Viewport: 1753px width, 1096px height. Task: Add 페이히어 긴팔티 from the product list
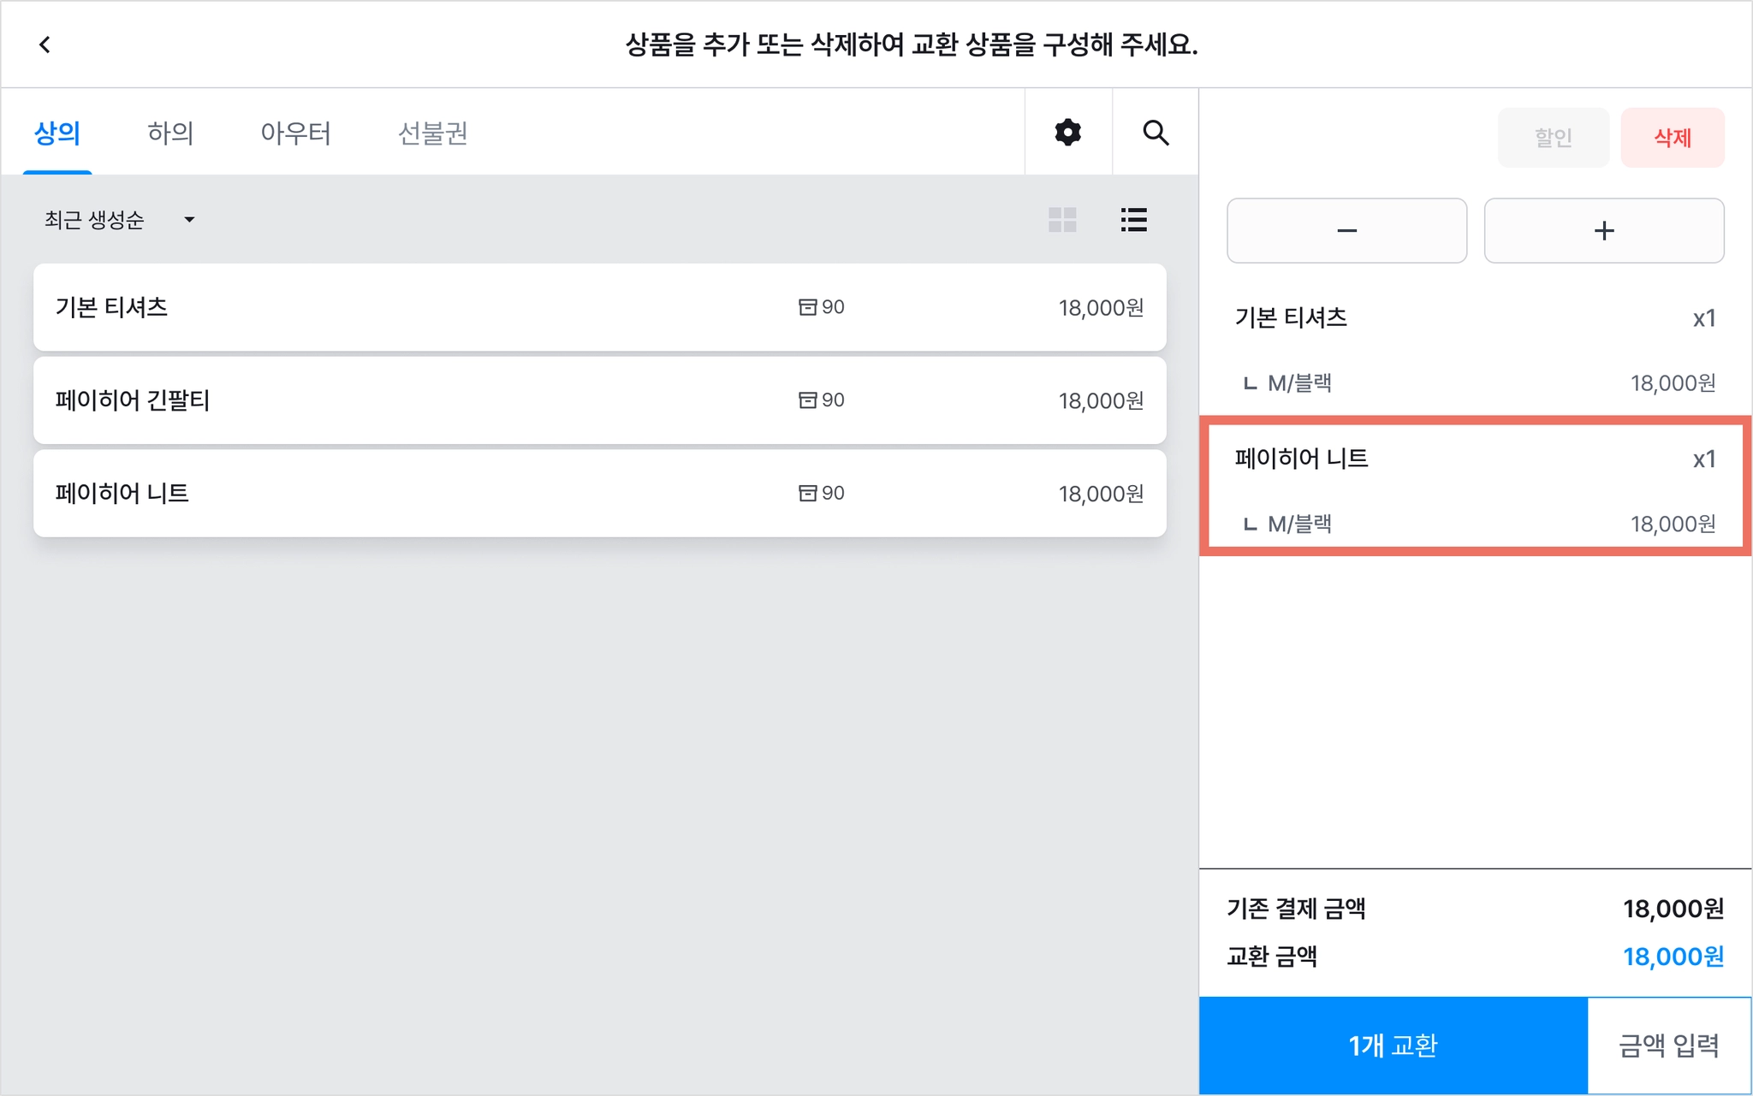click(599, 400)
